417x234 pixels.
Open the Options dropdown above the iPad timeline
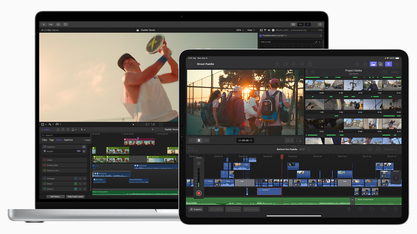click(x=390, y=149)
